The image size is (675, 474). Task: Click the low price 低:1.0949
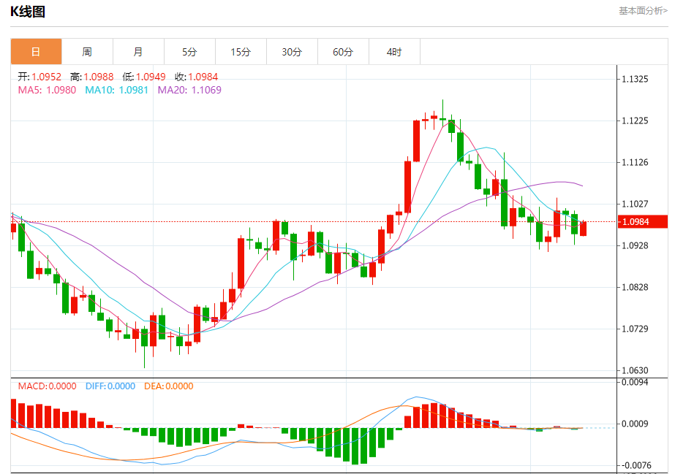click(x=144, y=77)
